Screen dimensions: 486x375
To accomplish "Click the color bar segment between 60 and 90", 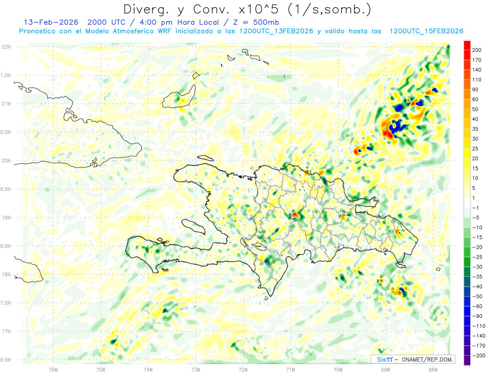I will tap(467, 94).
